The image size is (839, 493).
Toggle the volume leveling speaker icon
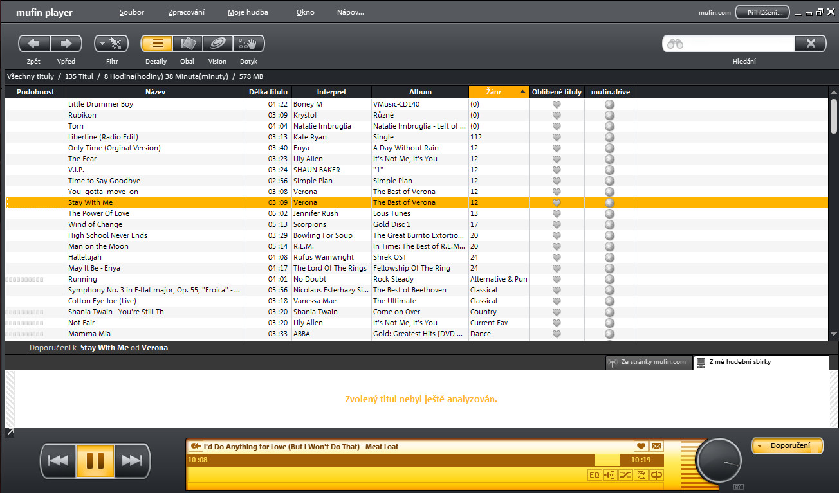tap(610, 475)
